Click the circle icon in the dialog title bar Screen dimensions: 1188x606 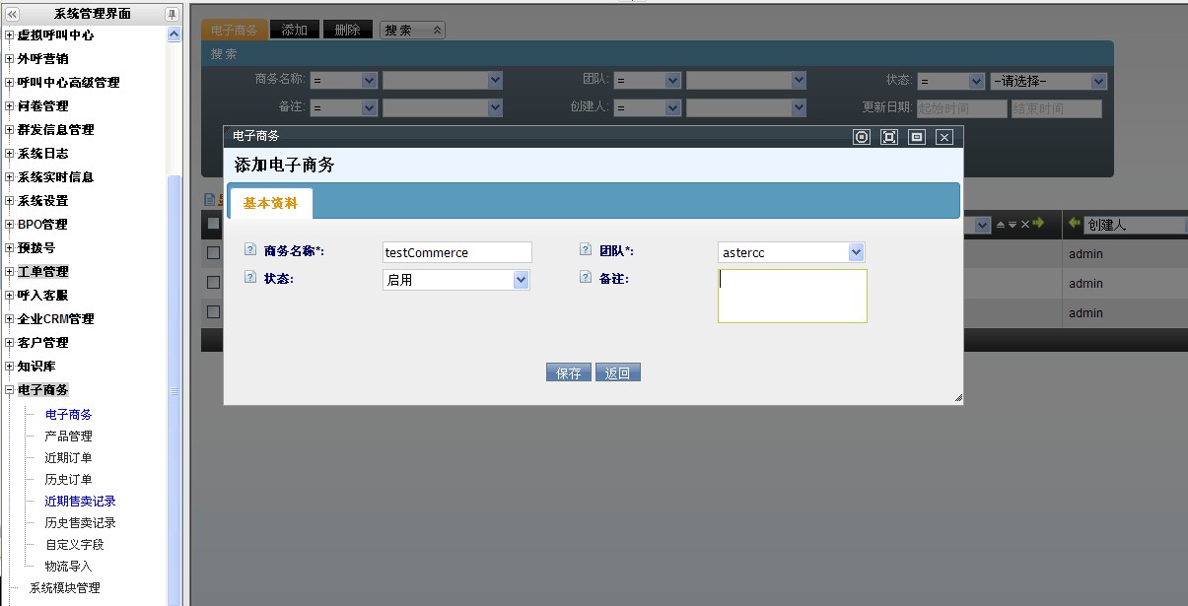pos(862,137)
